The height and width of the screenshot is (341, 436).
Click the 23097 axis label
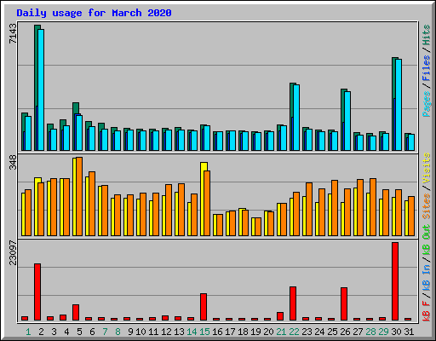[13, 252]
